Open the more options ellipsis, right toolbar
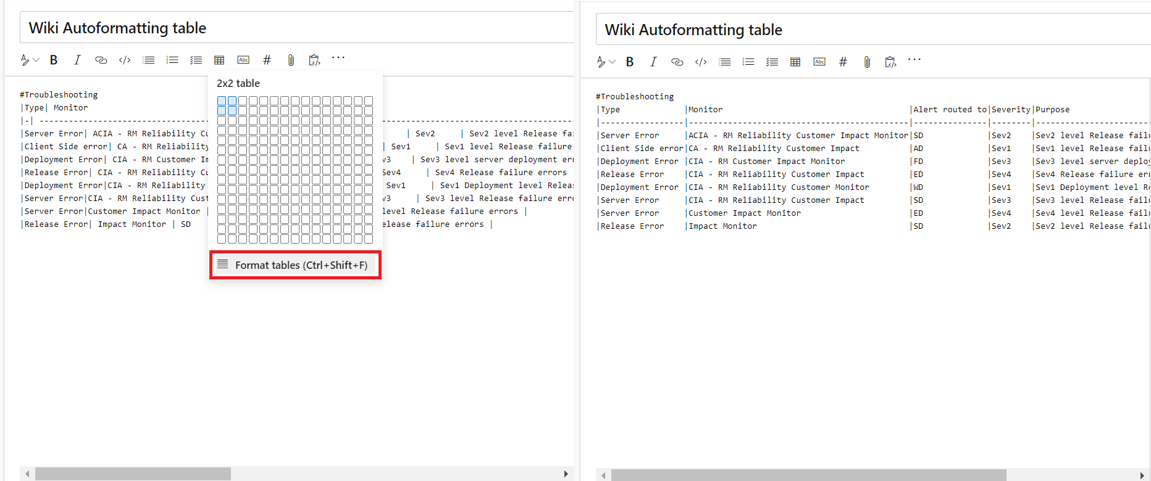The height and width of the screenshot is (481, 1151). coord(915,59)
